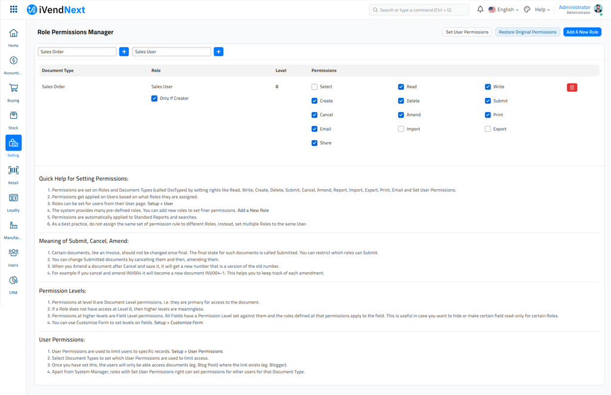This screenshot has height=395, width=611.
Task: Disable the Share permission checkbox
Action: pyautogui.click(x=314, y=143)
